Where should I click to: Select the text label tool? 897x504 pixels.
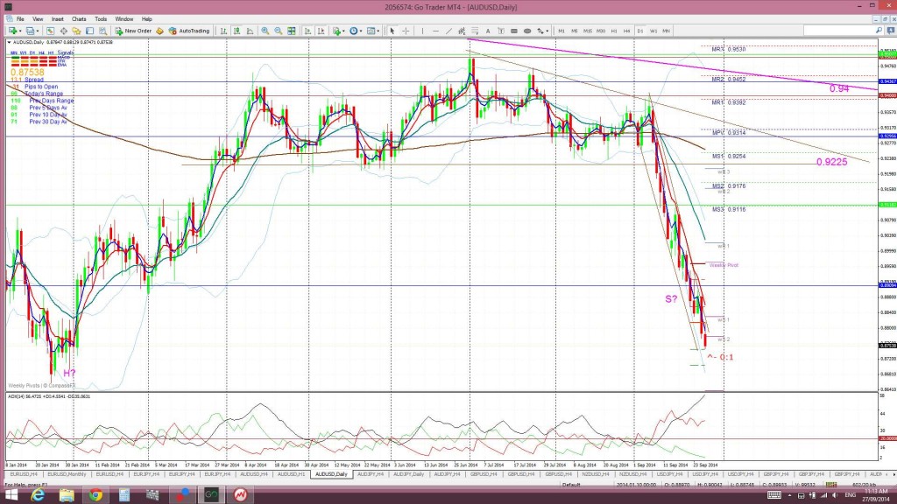point(501,31)
